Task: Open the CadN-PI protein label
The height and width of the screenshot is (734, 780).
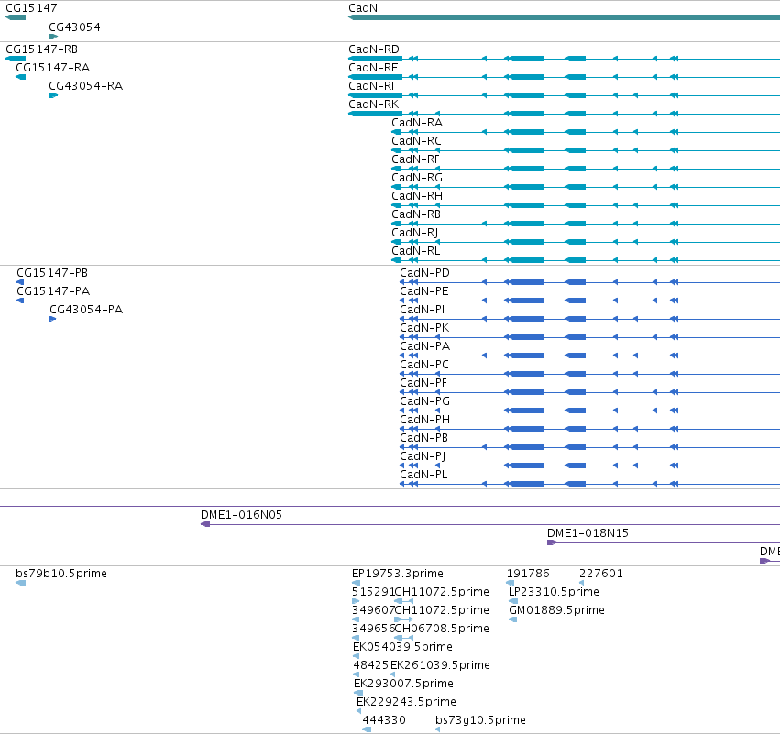Action: [x=423, y=310]
